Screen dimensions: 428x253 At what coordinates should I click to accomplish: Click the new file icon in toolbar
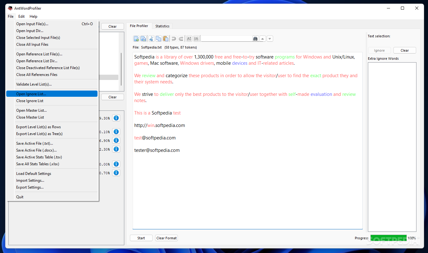click(x=136, y=39)
